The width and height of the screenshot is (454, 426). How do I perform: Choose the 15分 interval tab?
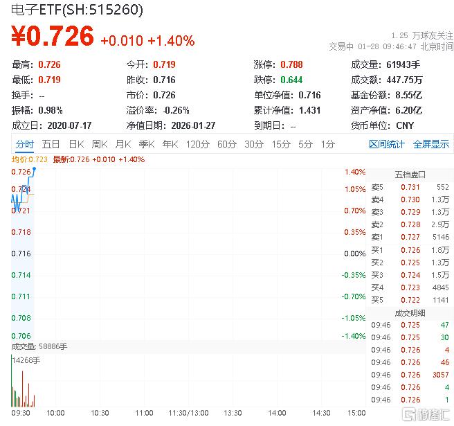[x=281, y=144]
